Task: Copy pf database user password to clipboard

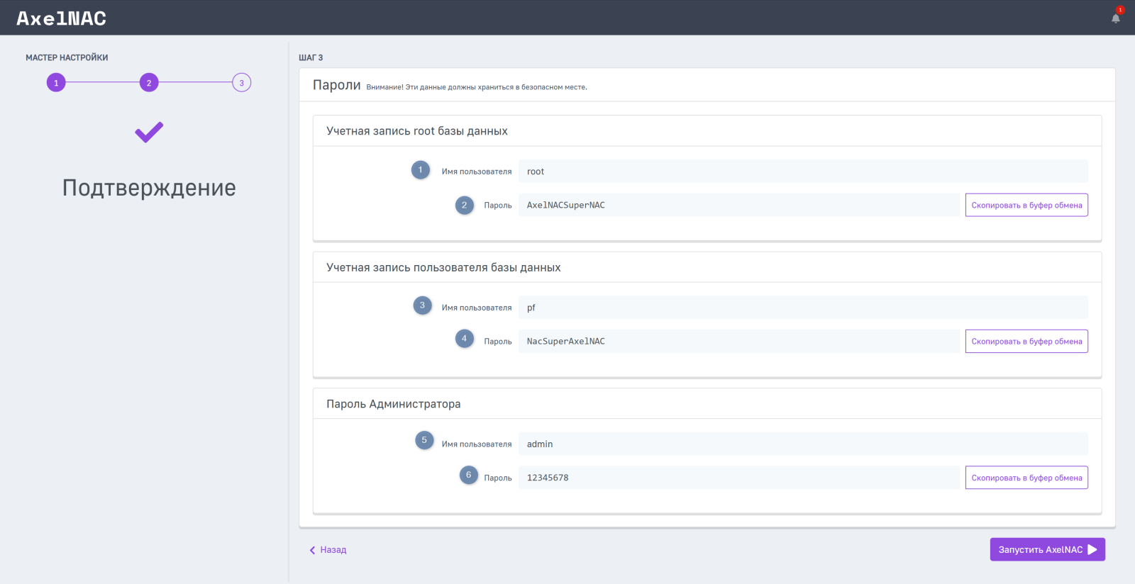Action: pyautogui.click(x=1026, y=342)
